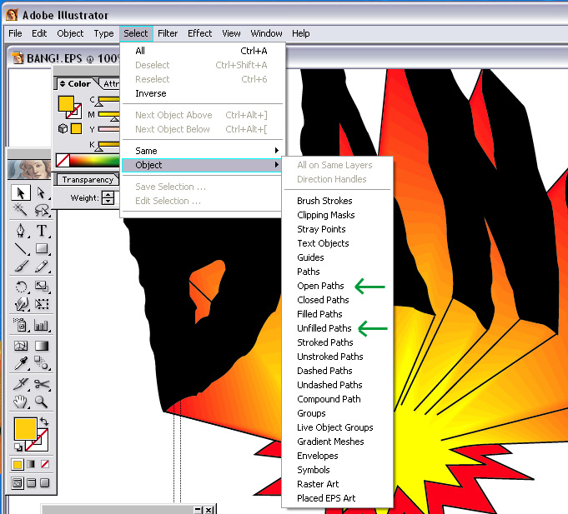Expand the Same submenu
The height and width of the screenshot is (514, 568).
coord(202,151)
